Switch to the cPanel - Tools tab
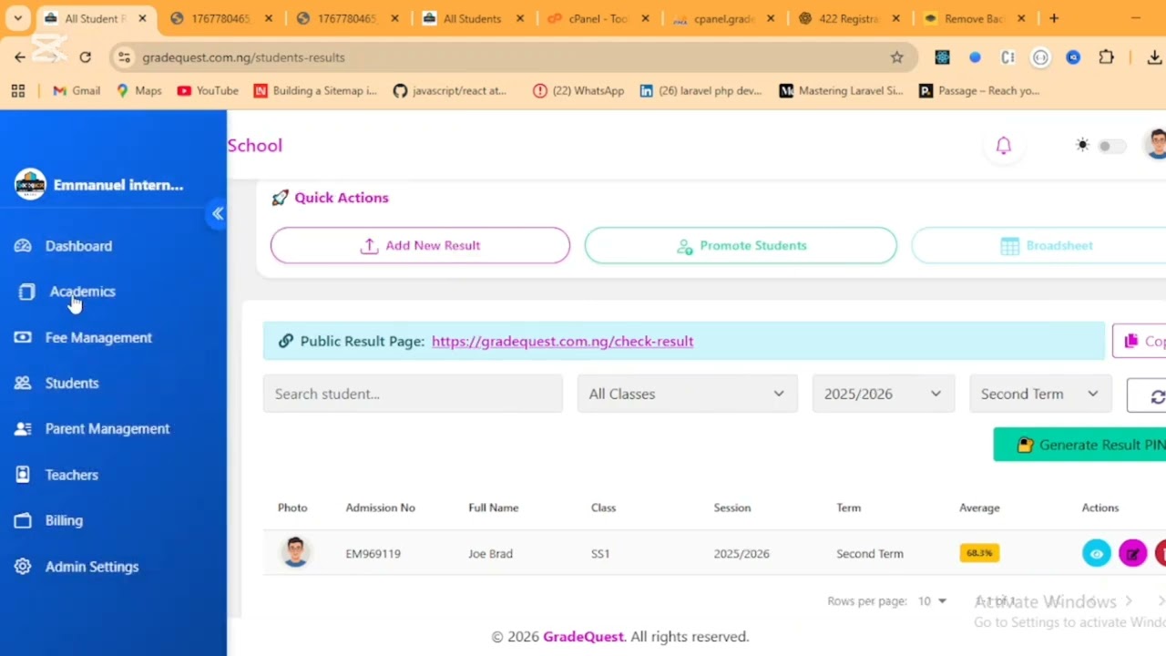Image resolution: width=1166 pixels, height=656 pixels. 598,18
